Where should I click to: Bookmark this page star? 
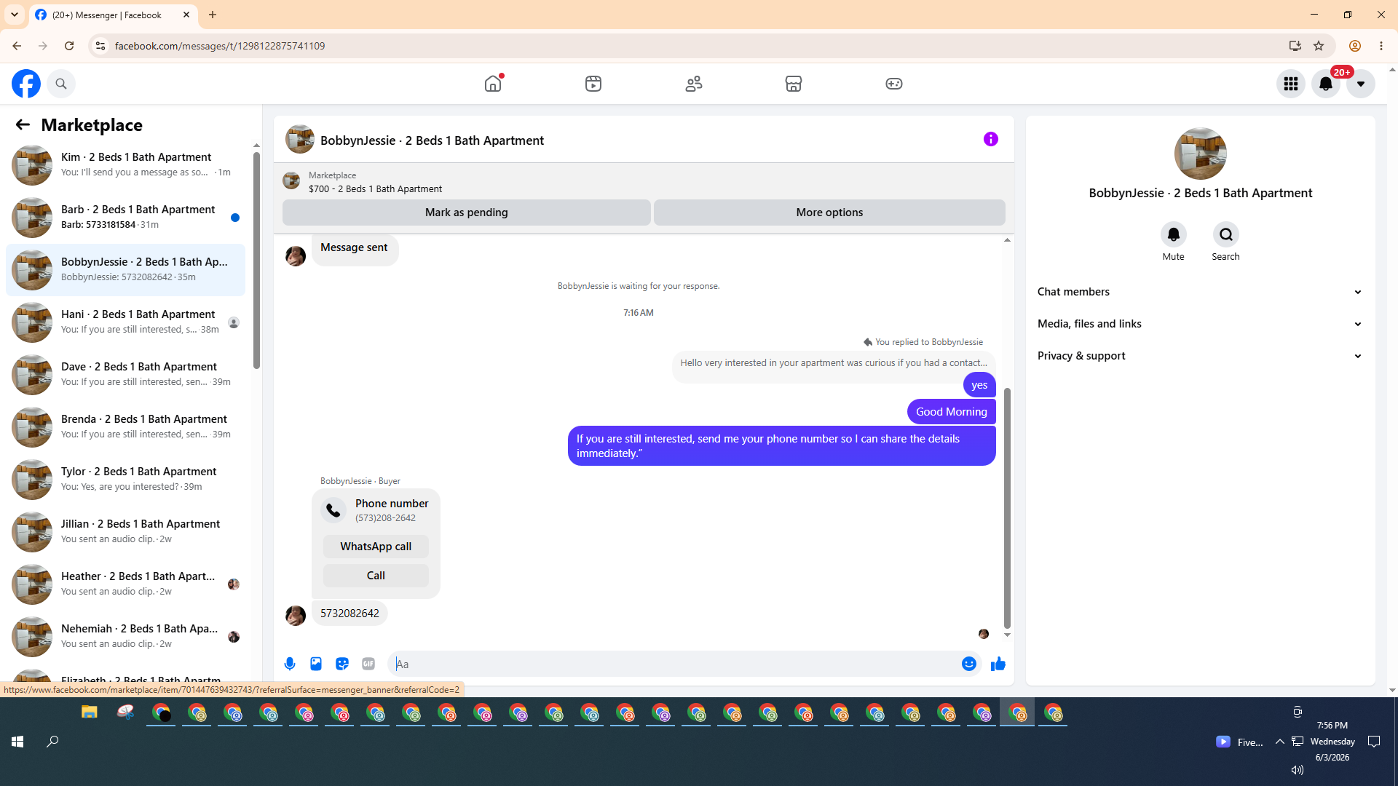(x=1319, y=46)
